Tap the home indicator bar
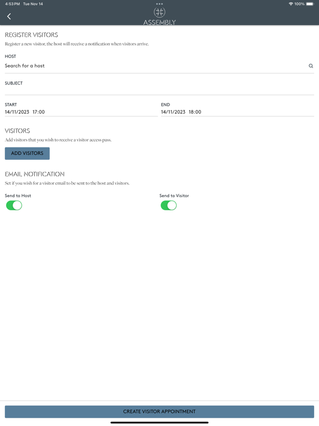The width and height of the screenshot is (319, 426). [x=159, y=423]
